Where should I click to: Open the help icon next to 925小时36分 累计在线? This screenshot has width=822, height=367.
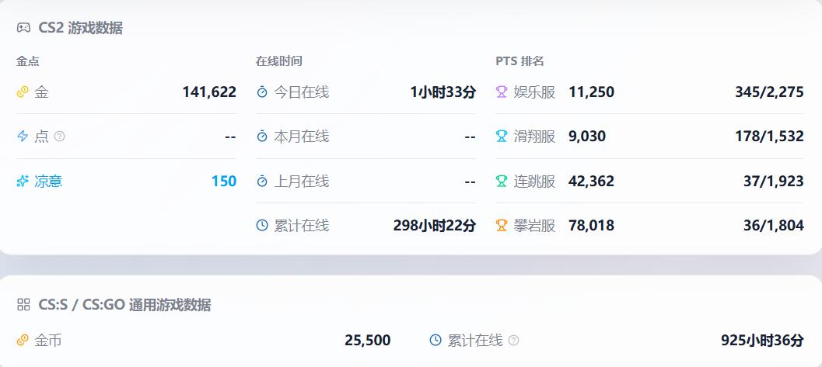[x=514, y=341]
